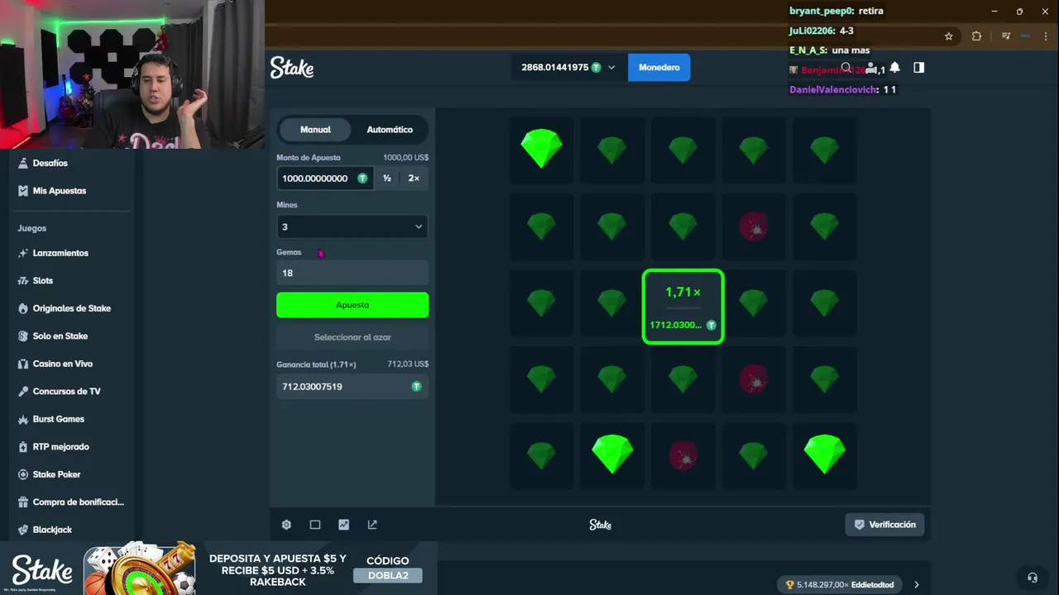Switch to the Automático tab
This screenshot has width=1059, height=595.
point(390,130)
